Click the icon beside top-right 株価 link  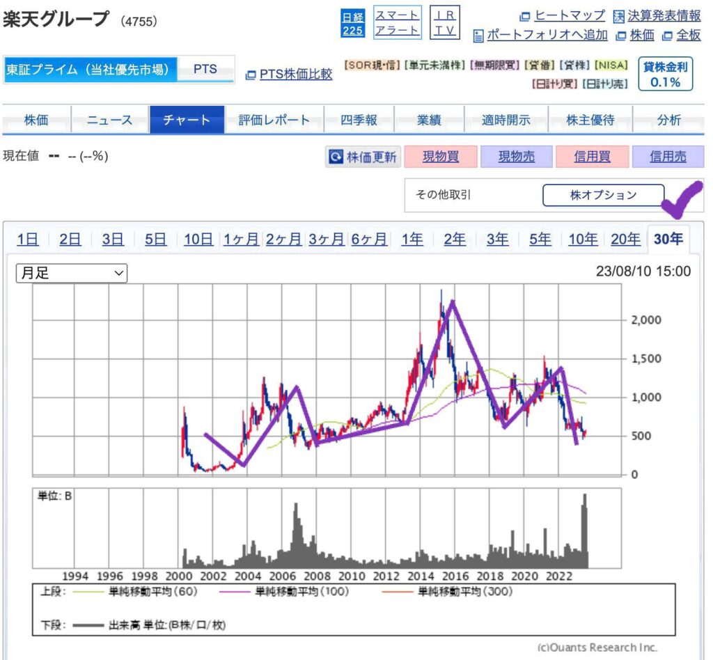620,36
